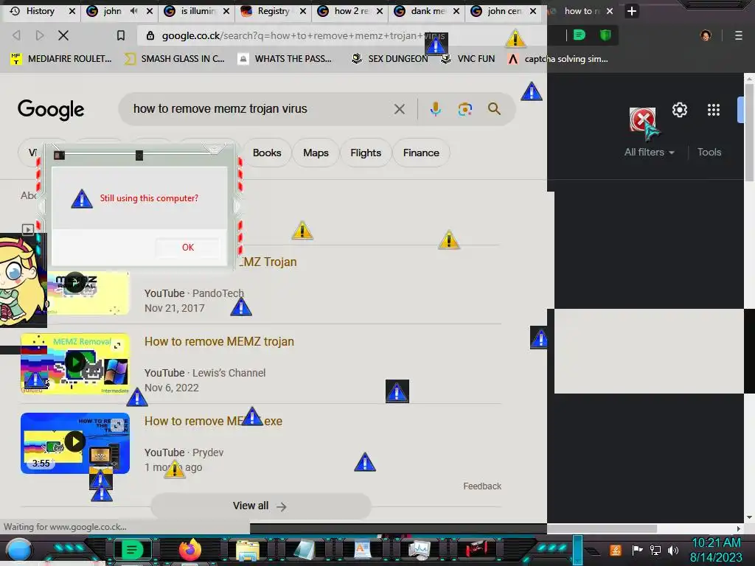Open the VNC FUN bookmark
Image resolution: width=755 pixels, height=566 pixels.
[x=468, y=59]
